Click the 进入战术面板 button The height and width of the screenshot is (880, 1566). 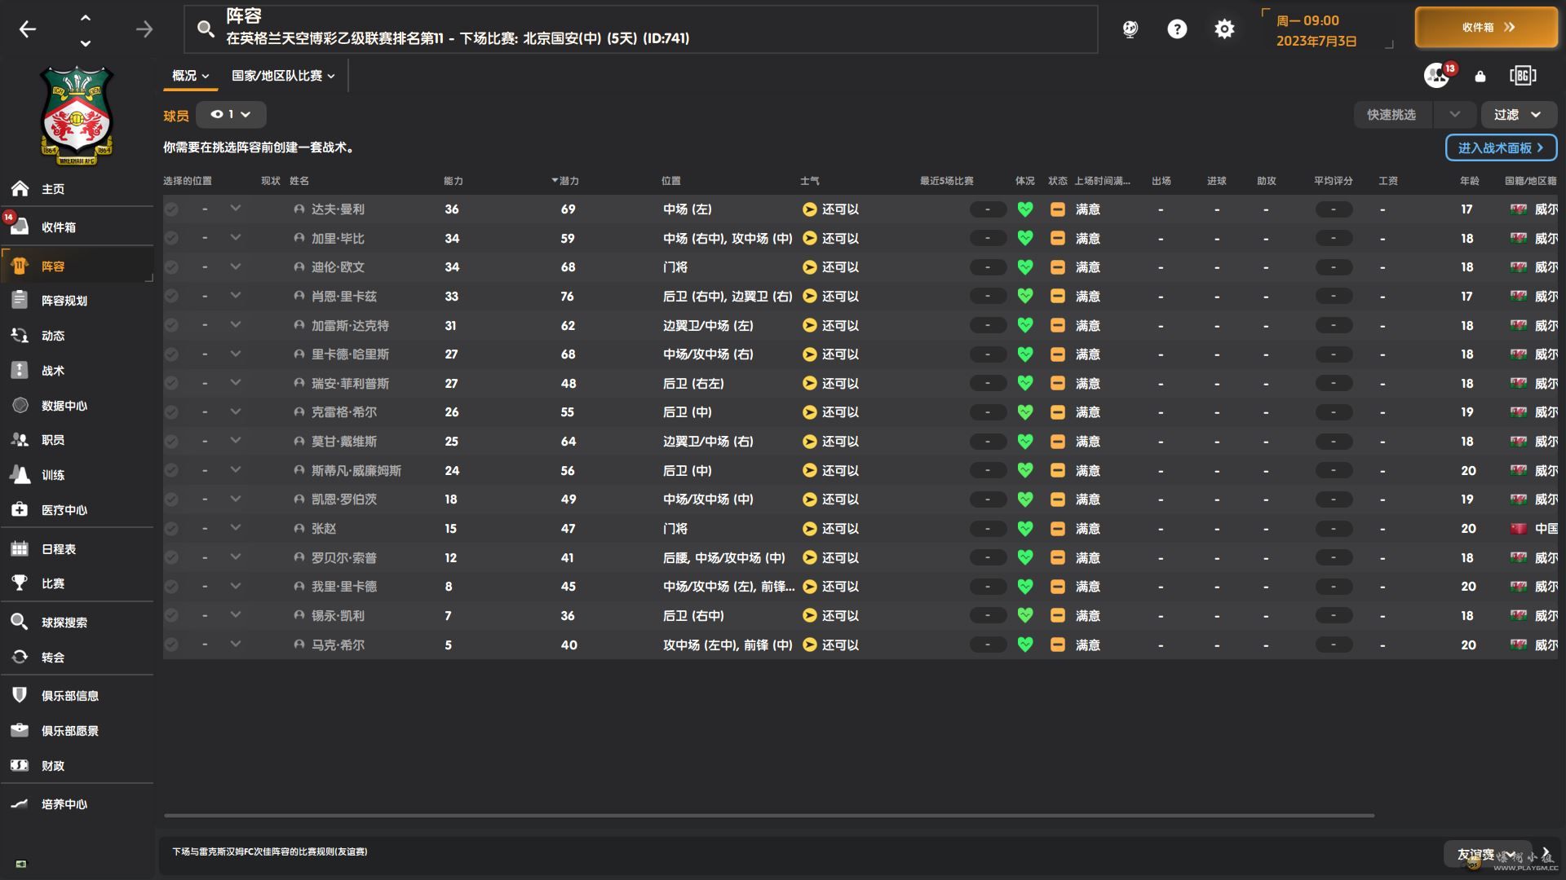(1501, 147)
